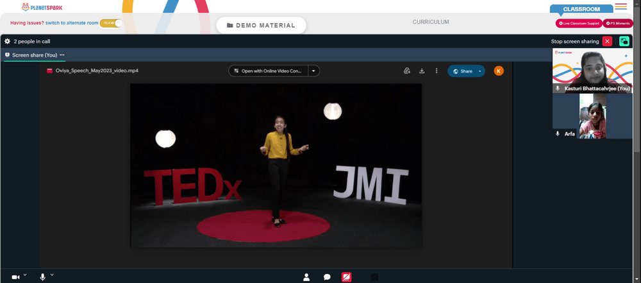641x283 pixels.
Task: Click the Add shortcut to Drive icon
Action: (x=407, y=71)
